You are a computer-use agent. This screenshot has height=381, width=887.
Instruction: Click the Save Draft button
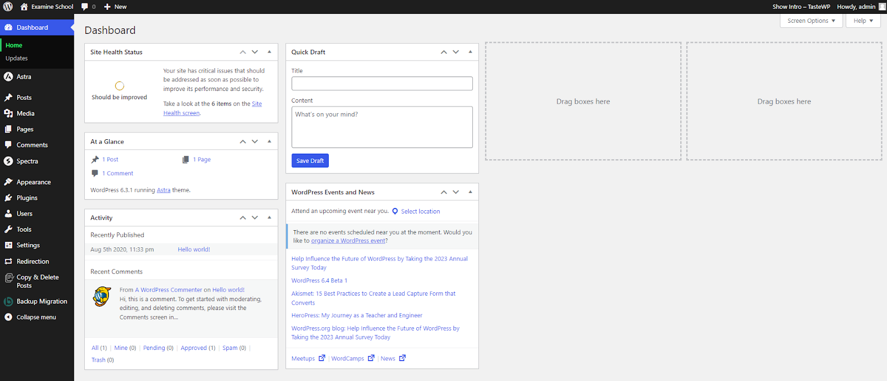(310, 161)
